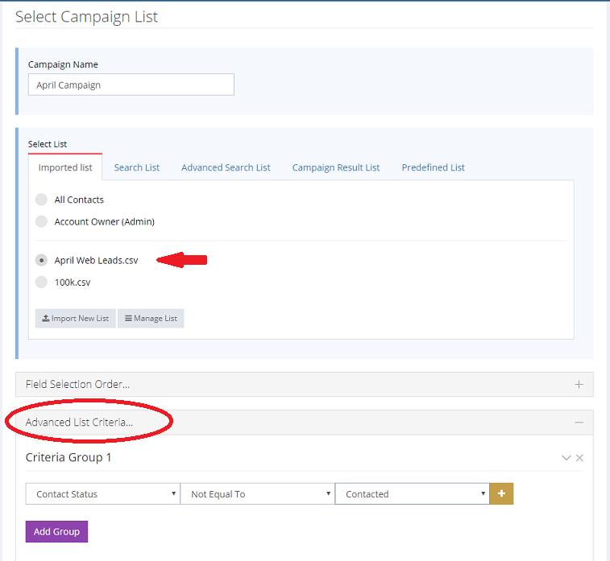This screenshot has width=610, height=561.
Task: Open the Contact Status field dropdown
Action: coord(102,494)
